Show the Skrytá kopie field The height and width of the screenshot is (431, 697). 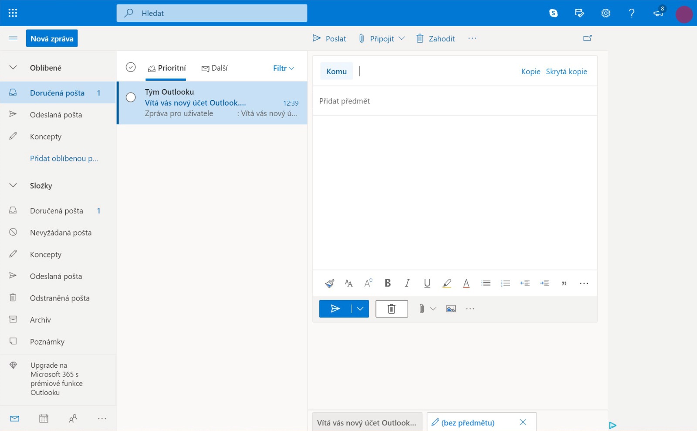(x=566, y=71)
